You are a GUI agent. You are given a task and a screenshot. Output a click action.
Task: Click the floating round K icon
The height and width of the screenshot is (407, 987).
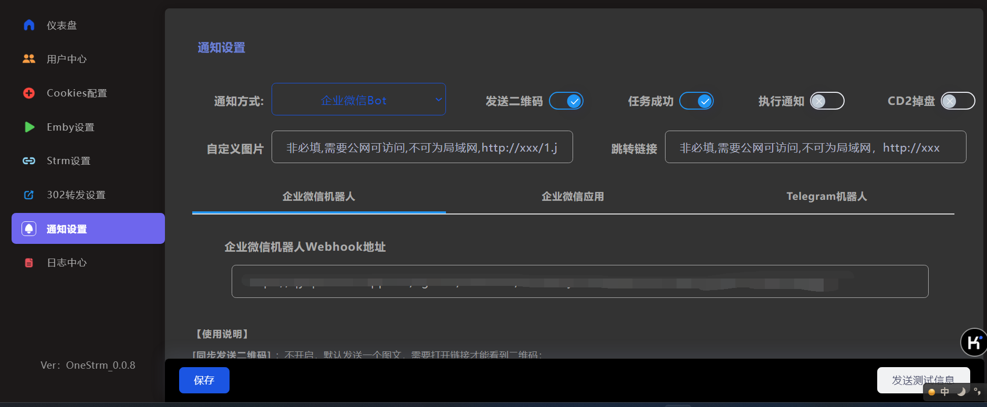(973, 342)
